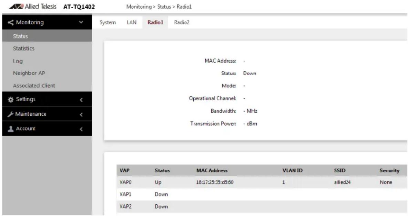Click the VLAN ID column header

coord(293,171)
